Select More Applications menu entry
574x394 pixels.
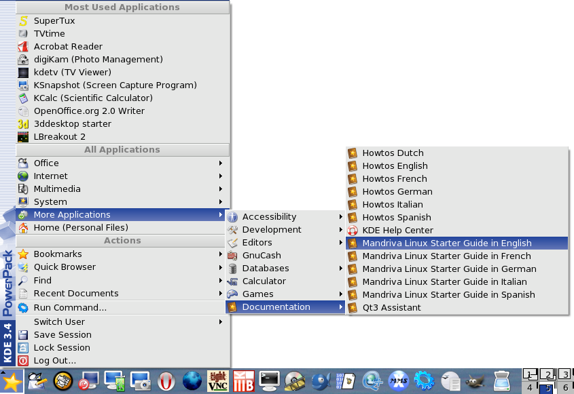tap(123, 214)
